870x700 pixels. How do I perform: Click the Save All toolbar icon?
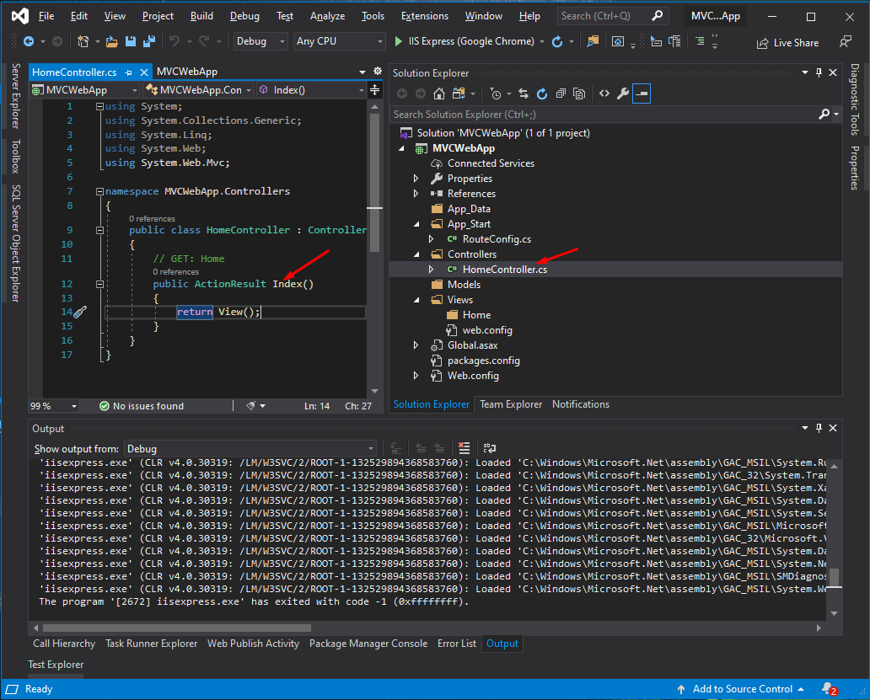point(149,41)
